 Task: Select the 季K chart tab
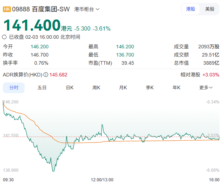pos(150,87)
